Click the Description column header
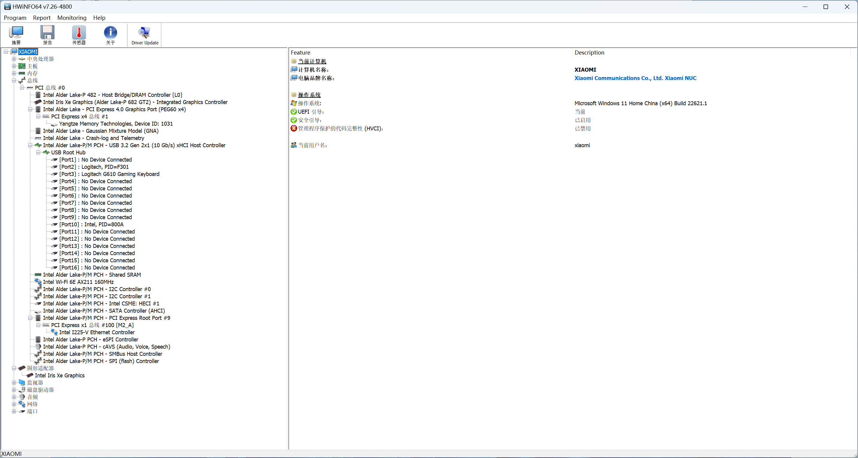 click(589, 52)
